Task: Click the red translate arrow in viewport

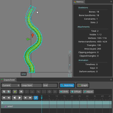Action: point(32,35)
